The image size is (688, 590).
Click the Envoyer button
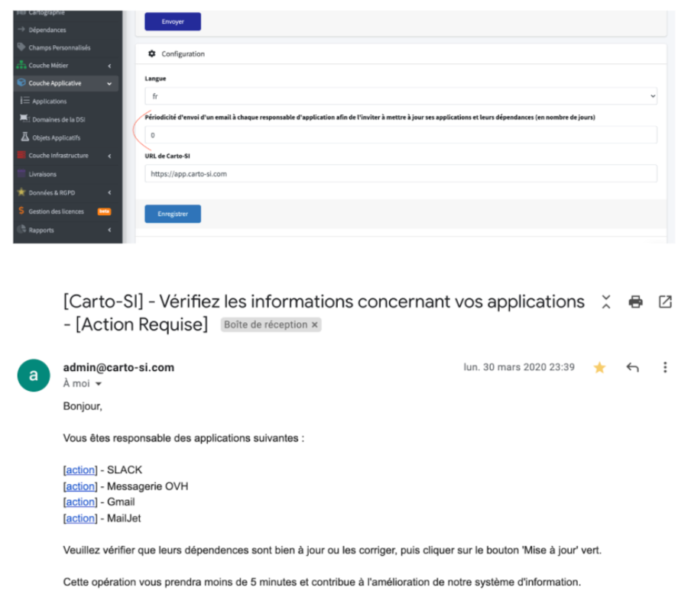point(173,21)
